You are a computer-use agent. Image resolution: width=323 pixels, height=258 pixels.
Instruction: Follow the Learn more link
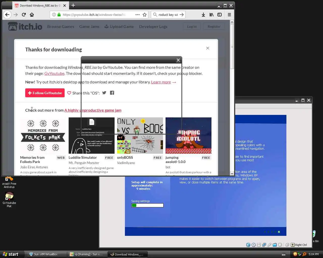161,82
